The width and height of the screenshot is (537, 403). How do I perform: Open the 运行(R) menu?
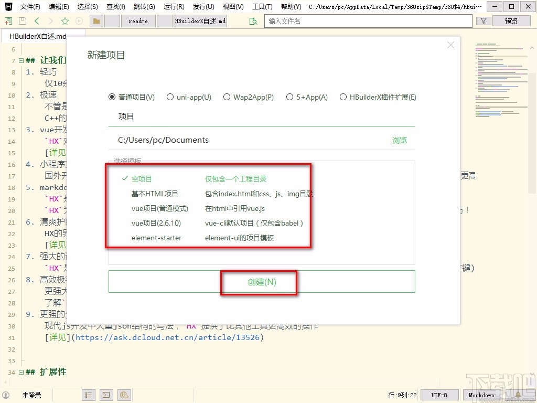tap(174, 6)
